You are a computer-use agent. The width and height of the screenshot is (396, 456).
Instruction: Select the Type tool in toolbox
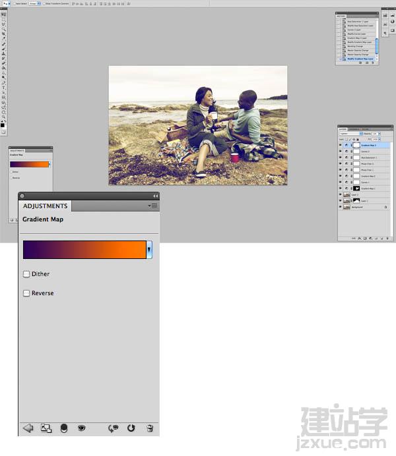click(3, 87)
